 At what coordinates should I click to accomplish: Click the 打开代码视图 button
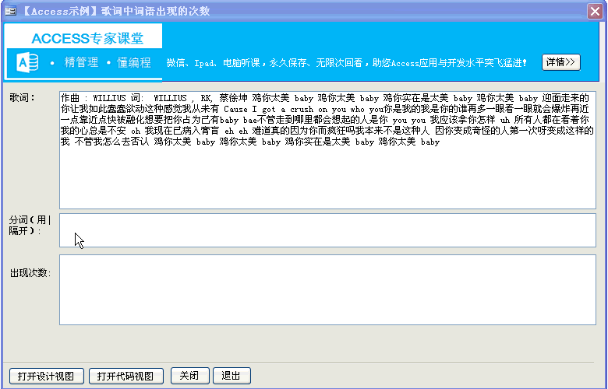click(x=126, y=376)
